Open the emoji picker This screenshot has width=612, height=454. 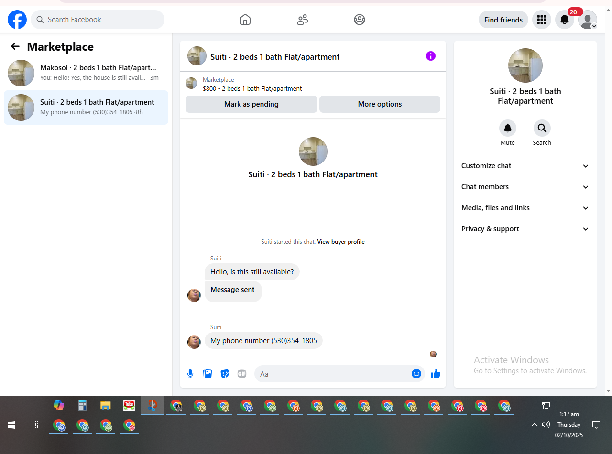[x=416, y=374]
